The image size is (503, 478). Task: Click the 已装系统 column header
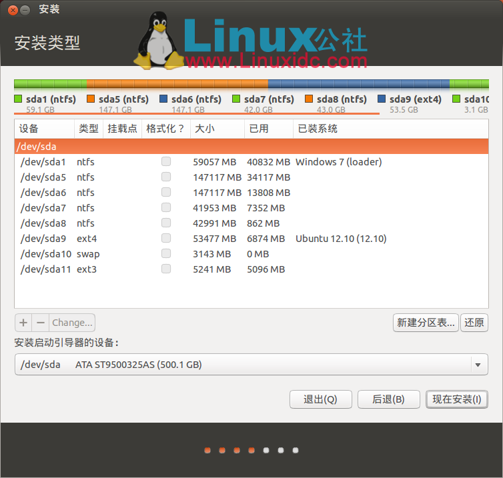391,129
